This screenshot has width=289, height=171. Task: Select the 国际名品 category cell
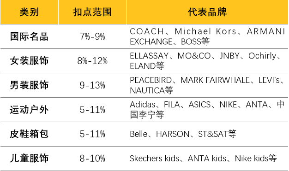[x=29, y=36]
